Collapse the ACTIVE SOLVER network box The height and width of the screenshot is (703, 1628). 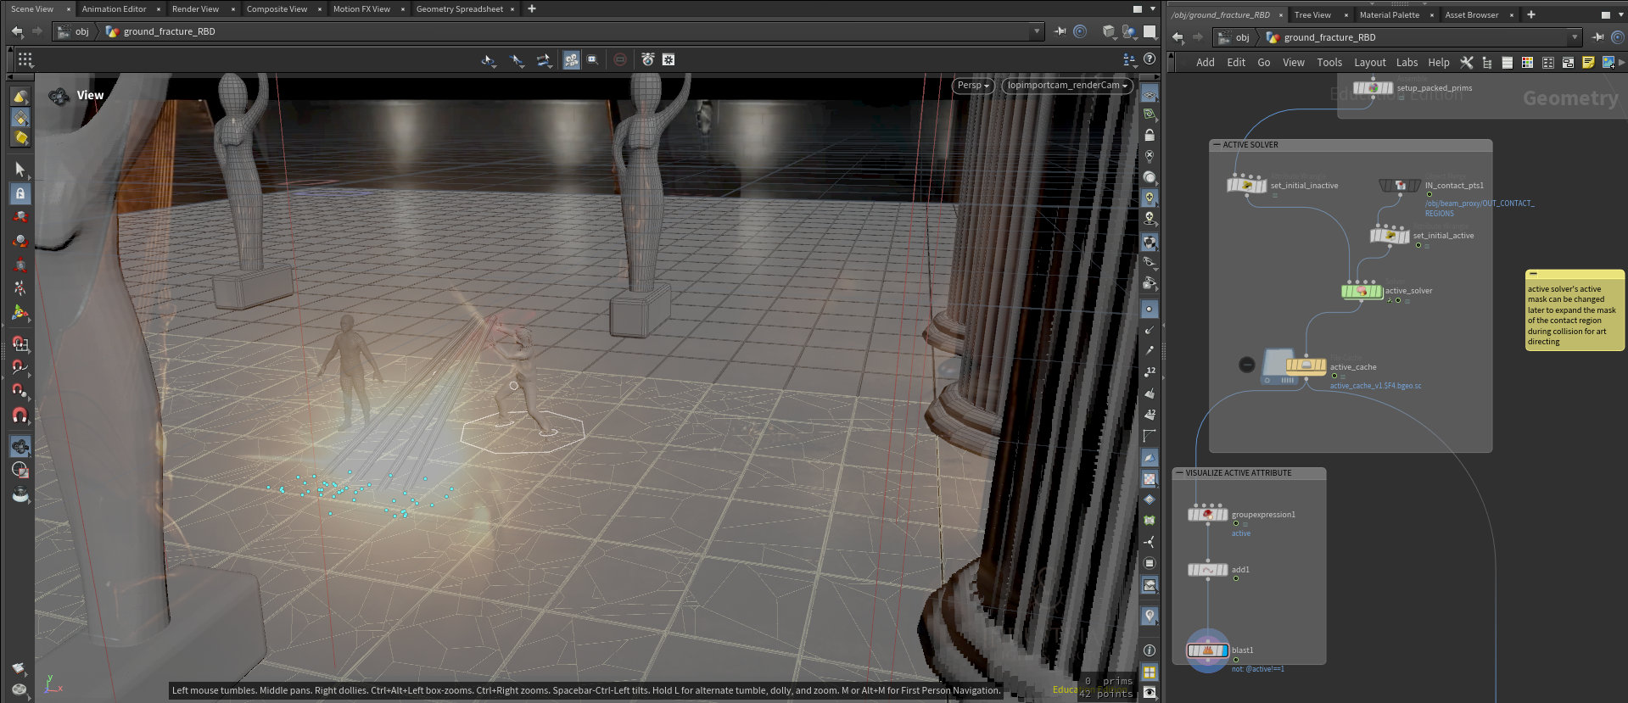click(1217, 145)
